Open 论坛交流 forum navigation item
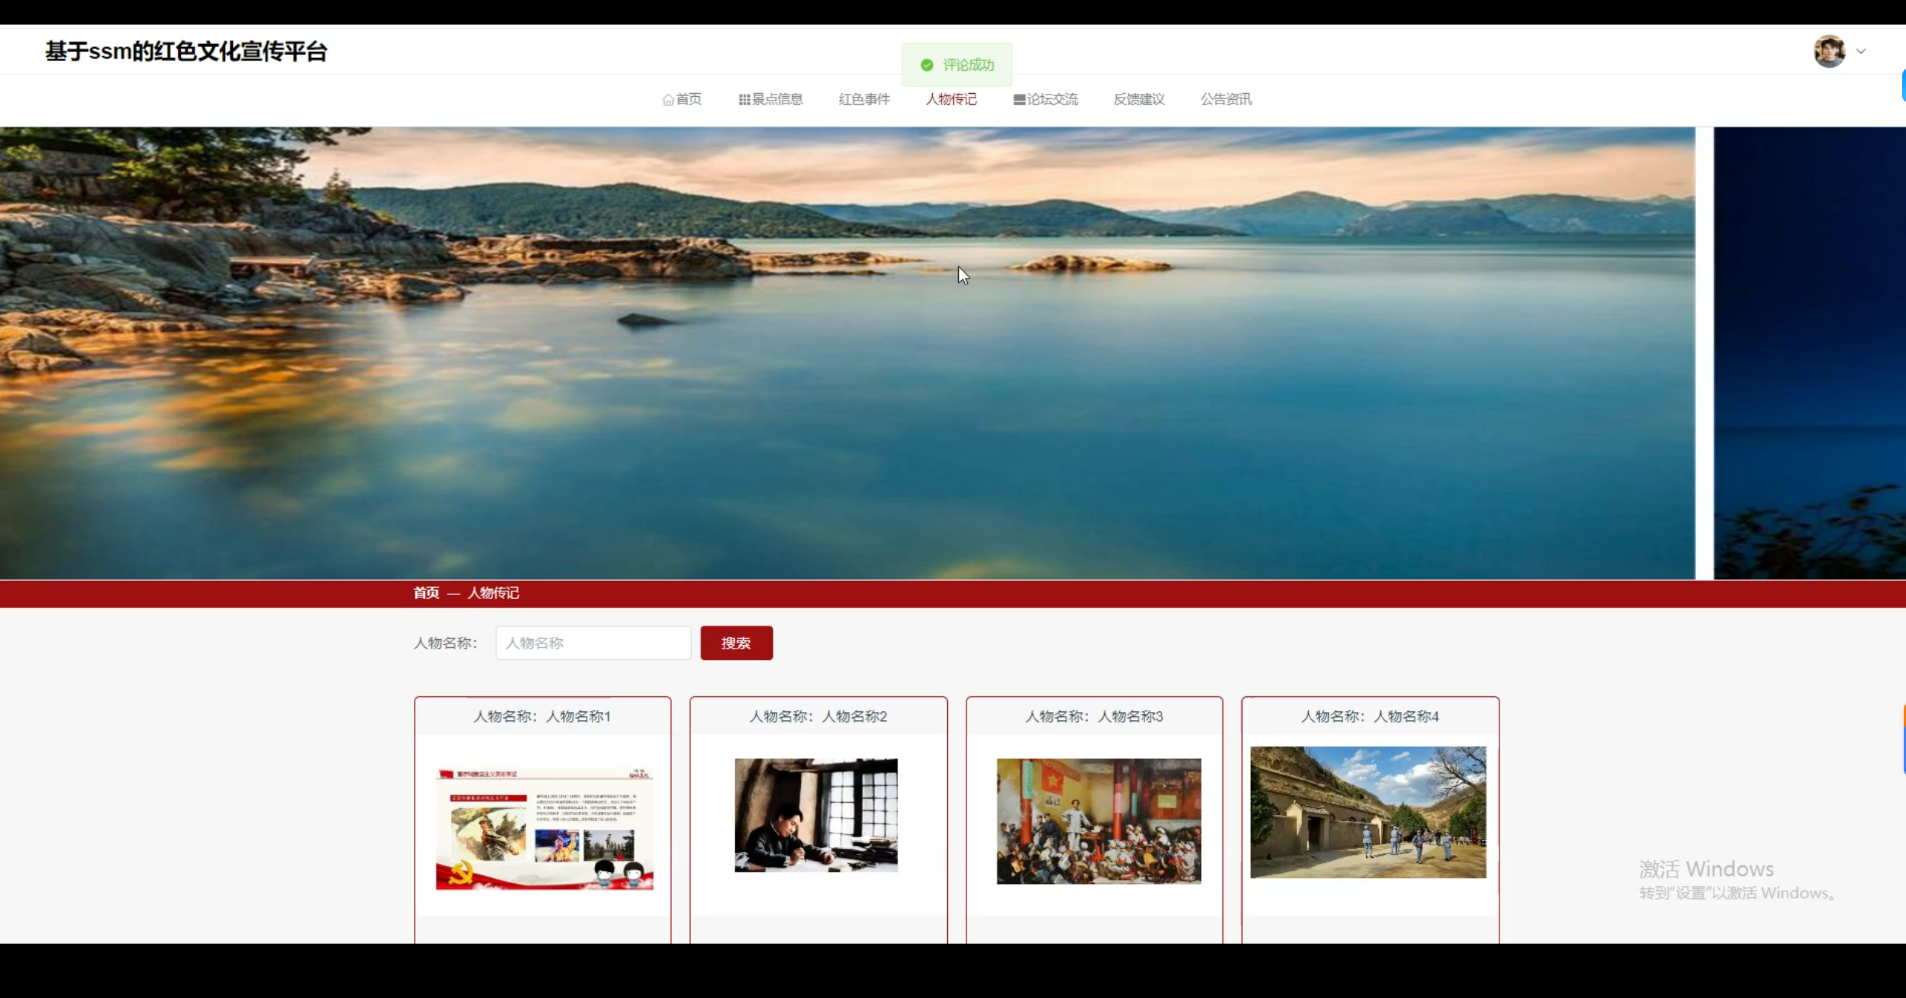The image size is (1906, 998). (1045, 99)
